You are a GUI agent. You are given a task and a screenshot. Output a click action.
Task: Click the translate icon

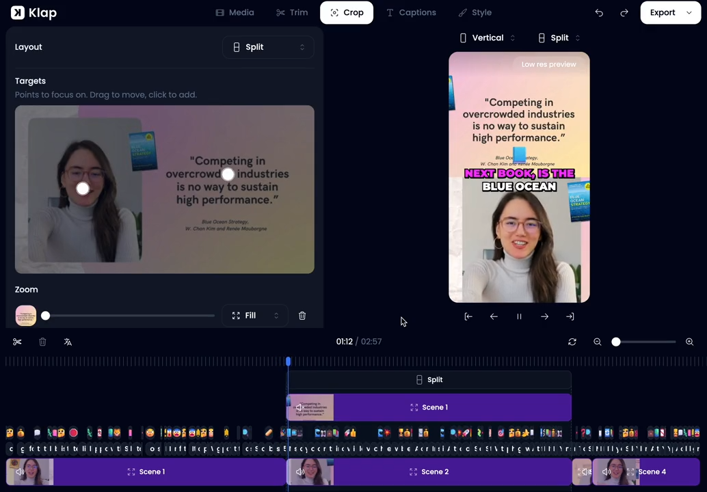tap(68, 342)
